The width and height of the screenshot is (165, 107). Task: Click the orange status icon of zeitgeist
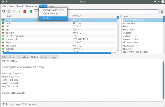click(x=3, y=33)
